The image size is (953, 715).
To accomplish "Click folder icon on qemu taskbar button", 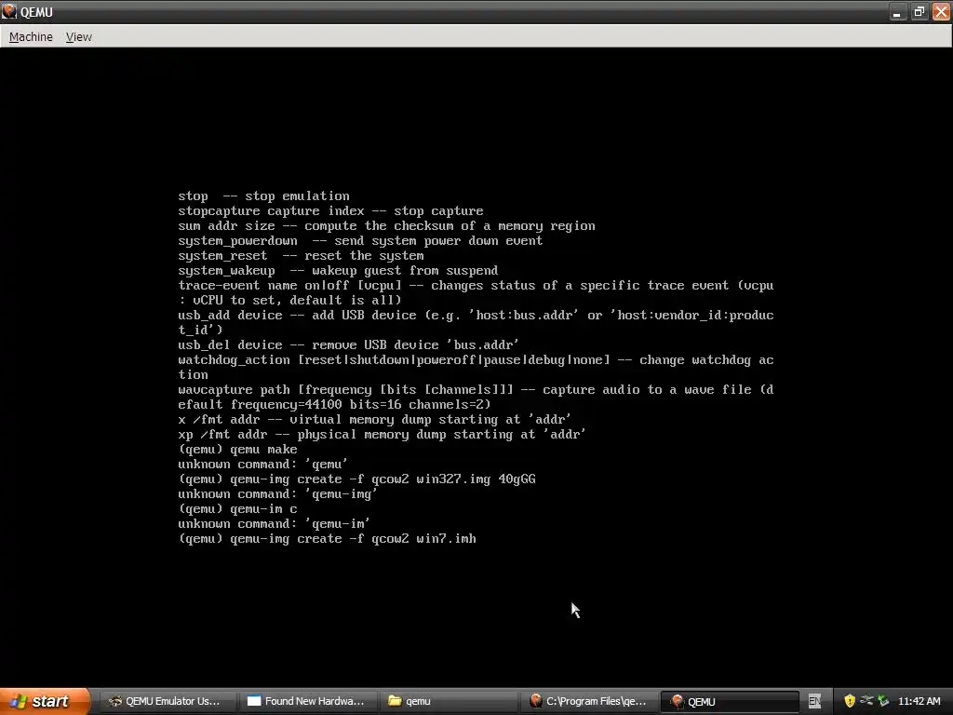I will point(395,701).
